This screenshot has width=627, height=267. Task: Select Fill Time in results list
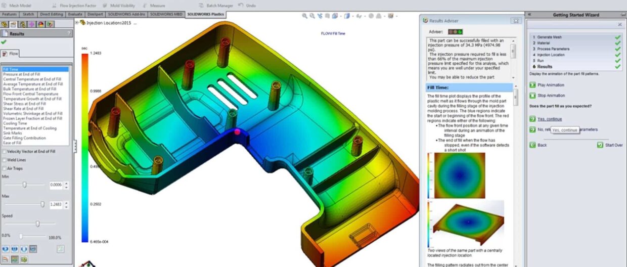(x=35, y=70)
